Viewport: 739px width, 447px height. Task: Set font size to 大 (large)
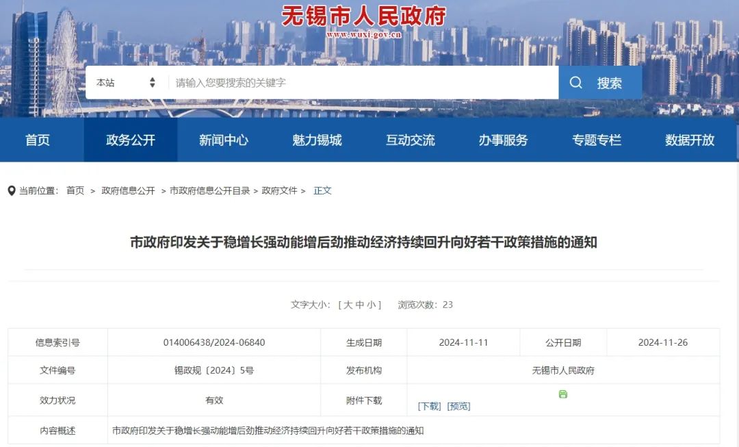tap(348, 305)
